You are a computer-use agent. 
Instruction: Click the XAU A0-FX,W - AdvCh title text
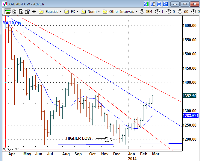click(26, 4)
